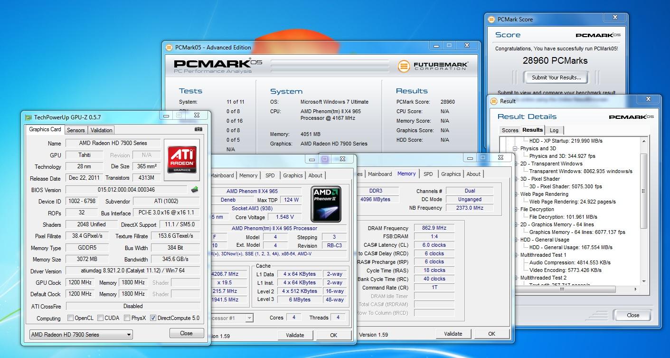The height and width of the screenshot is (358, 670).
Task: Click the Close button in GPU-Z
Action: pyautogui.click(x=186, y=333)
